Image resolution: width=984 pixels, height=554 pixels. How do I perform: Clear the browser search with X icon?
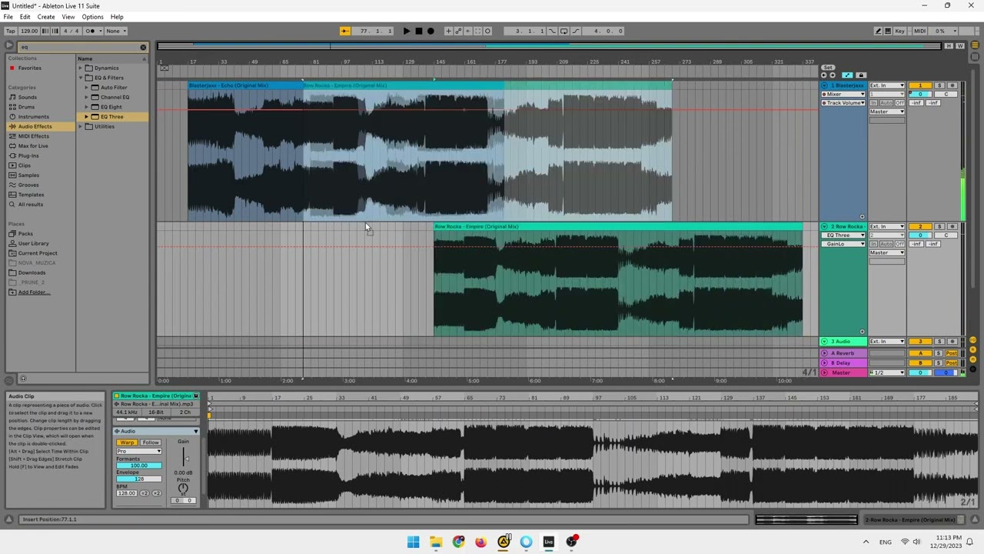(143, 48)
